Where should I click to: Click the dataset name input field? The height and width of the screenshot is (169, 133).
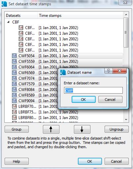coord(93,90)
